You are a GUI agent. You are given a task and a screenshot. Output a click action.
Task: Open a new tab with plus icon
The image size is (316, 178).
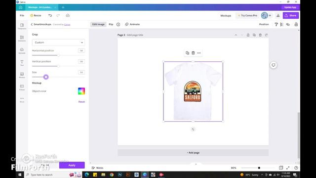(63, 7)
